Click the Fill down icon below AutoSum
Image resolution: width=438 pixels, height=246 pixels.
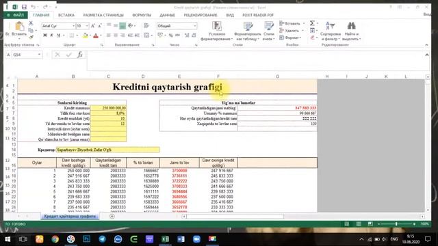point(312,30)
